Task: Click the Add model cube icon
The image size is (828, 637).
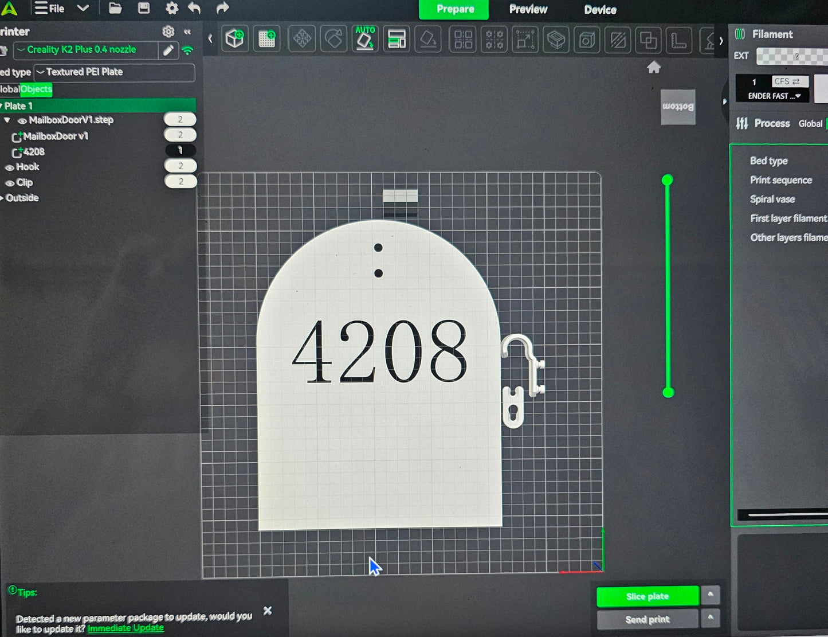Action: click(235, 39)
